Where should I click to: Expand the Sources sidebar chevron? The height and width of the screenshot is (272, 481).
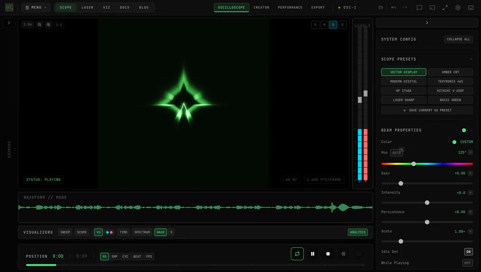(9, 23)
